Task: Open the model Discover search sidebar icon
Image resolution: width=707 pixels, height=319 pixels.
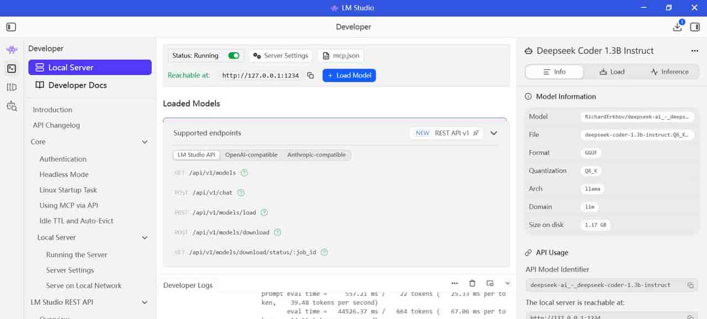Action: pos(12,106)
